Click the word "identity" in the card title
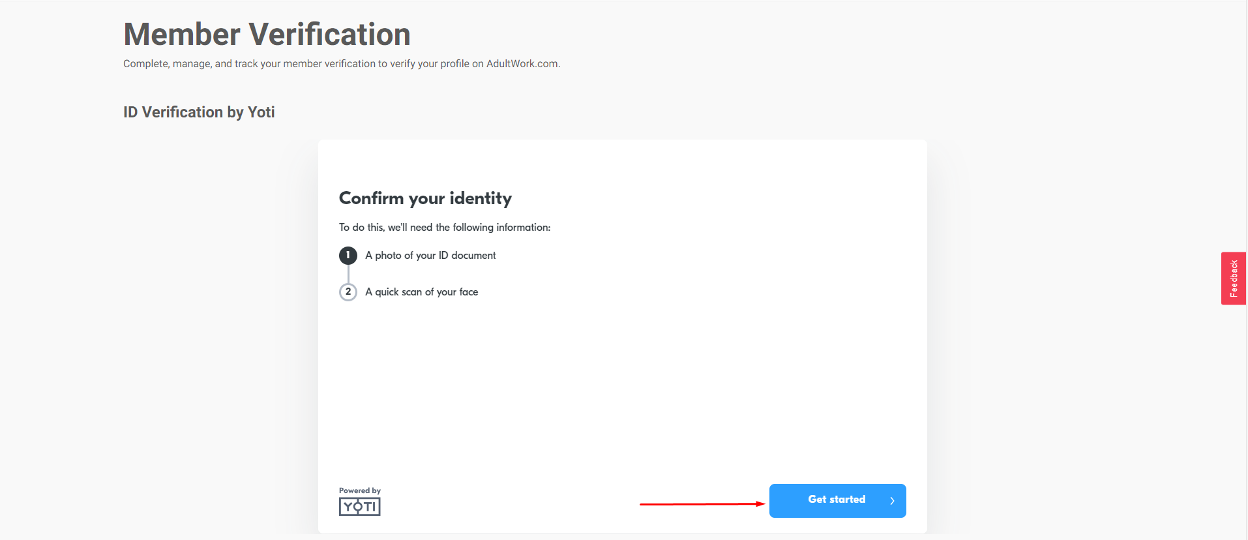Screen dimensions: 1248x540 pos(481,198)
